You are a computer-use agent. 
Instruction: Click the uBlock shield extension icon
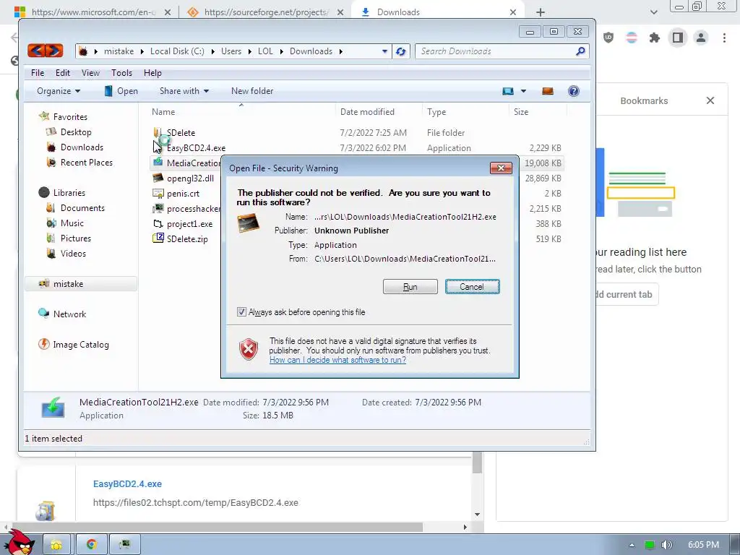pyautogui.click(x=608, y=38)
